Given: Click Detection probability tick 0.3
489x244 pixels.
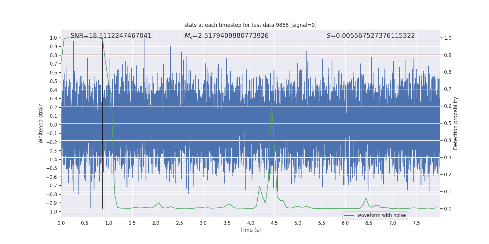Looking at the screenshot, I should [x=448, y=158].
